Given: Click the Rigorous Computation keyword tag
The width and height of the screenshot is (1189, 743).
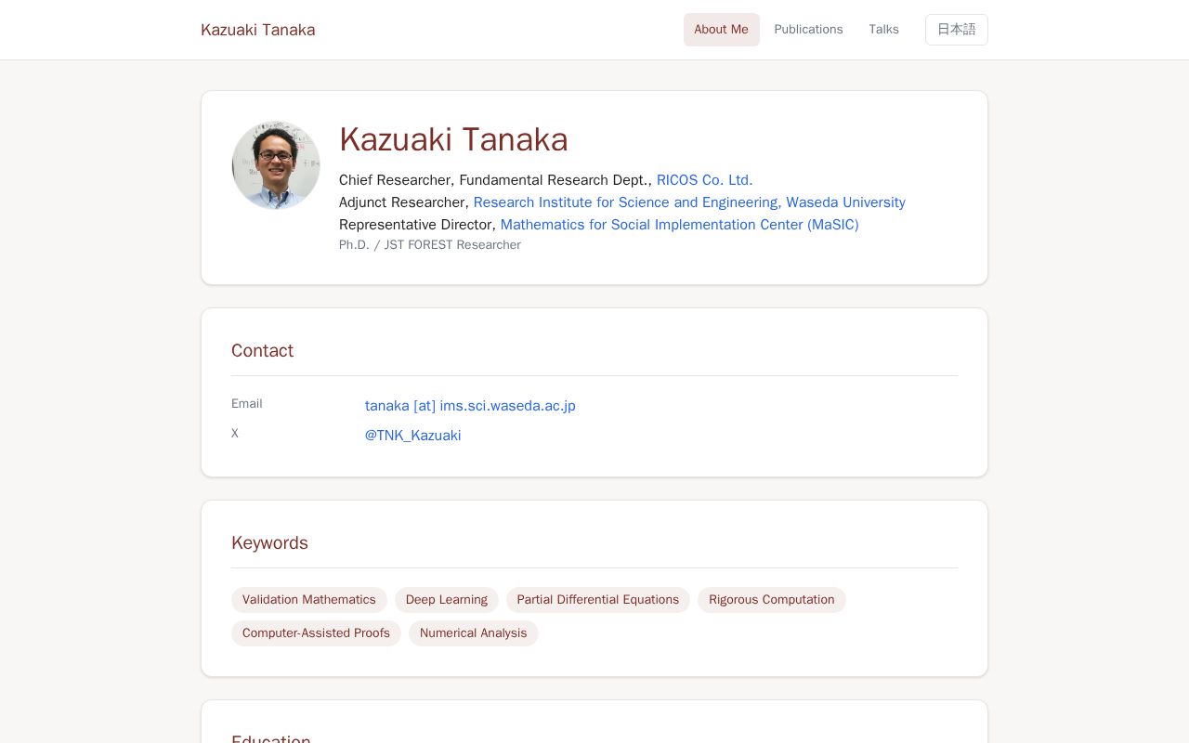Looking at the screenshot, I should click(x=772, y=600).
